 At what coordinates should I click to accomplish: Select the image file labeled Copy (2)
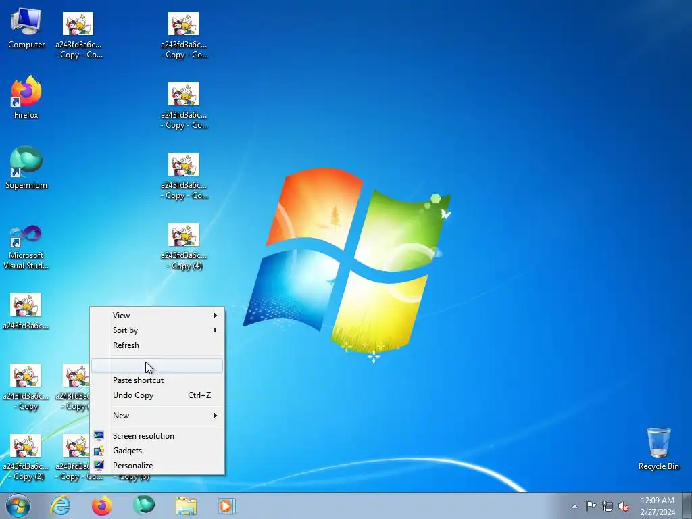(x=26, y=458)
